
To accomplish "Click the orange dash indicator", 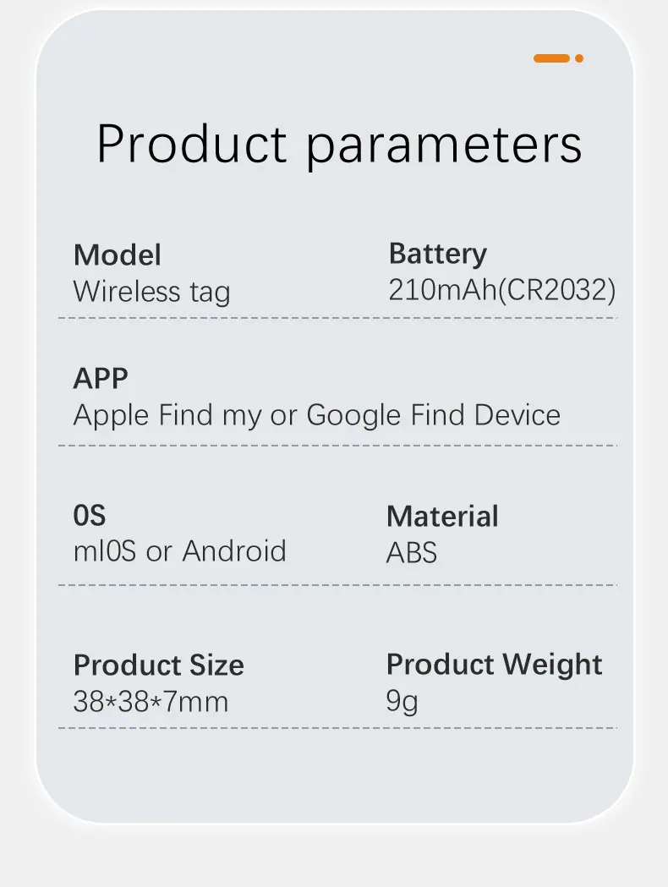I will tap(551, 58).
